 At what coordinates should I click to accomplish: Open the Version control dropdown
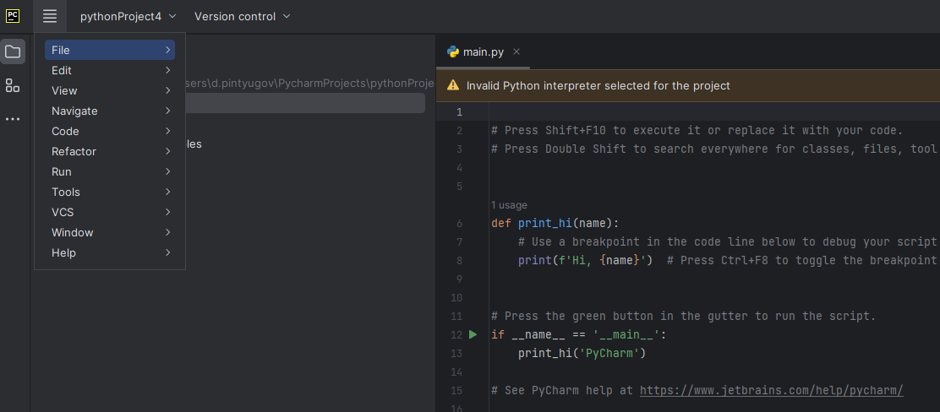(x=243, y=16)
